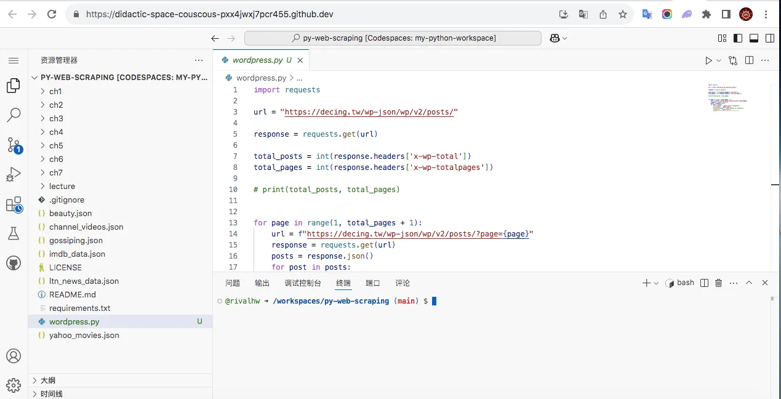Open Source Control view with badge
This screenshot has height=399, width=781.
14,145
